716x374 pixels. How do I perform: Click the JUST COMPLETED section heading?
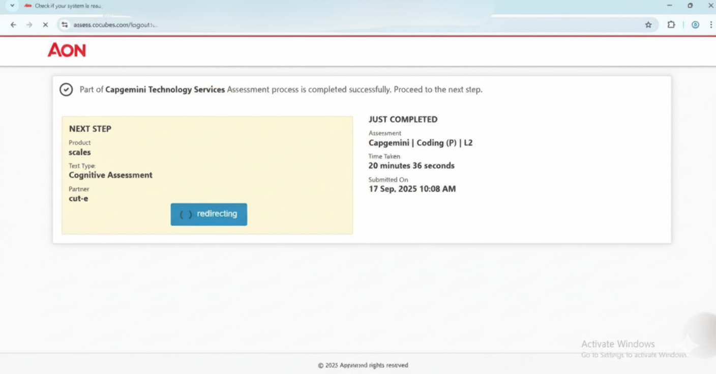[x=403, y=119]
